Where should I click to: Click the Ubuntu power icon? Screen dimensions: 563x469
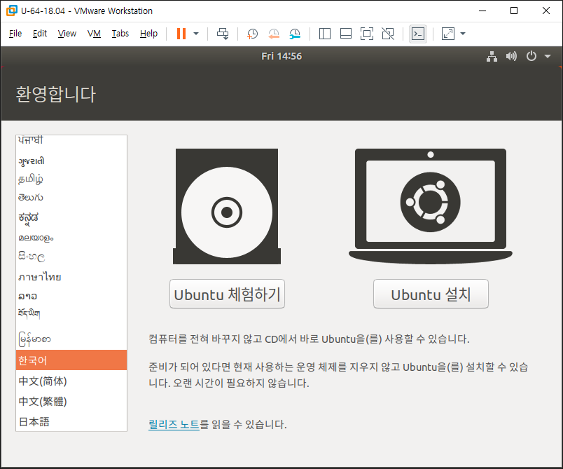[531, 56]
